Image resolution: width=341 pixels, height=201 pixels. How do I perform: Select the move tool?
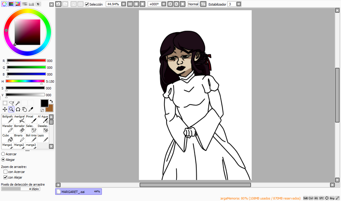5,109
